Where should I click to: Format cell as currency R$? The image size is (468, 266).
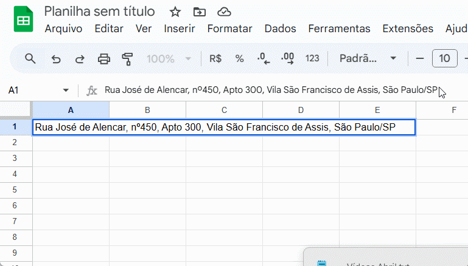(215, 58)
